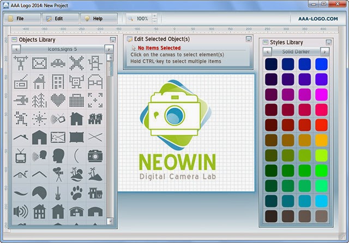The width and height of the screenshot is (349, 243).
Task: Pick the loudspeaker with sound waves icon
Action: tap(21, 211)
